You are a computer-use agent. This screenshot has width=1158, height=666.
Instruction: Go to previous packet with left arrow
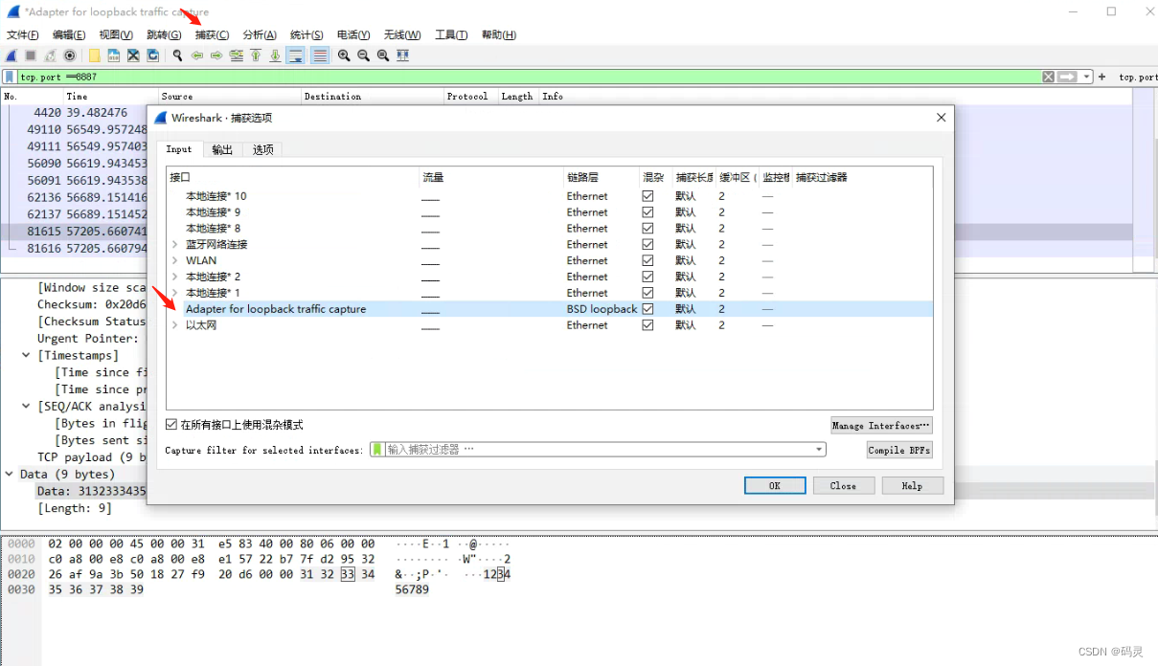tap(196, 55)
